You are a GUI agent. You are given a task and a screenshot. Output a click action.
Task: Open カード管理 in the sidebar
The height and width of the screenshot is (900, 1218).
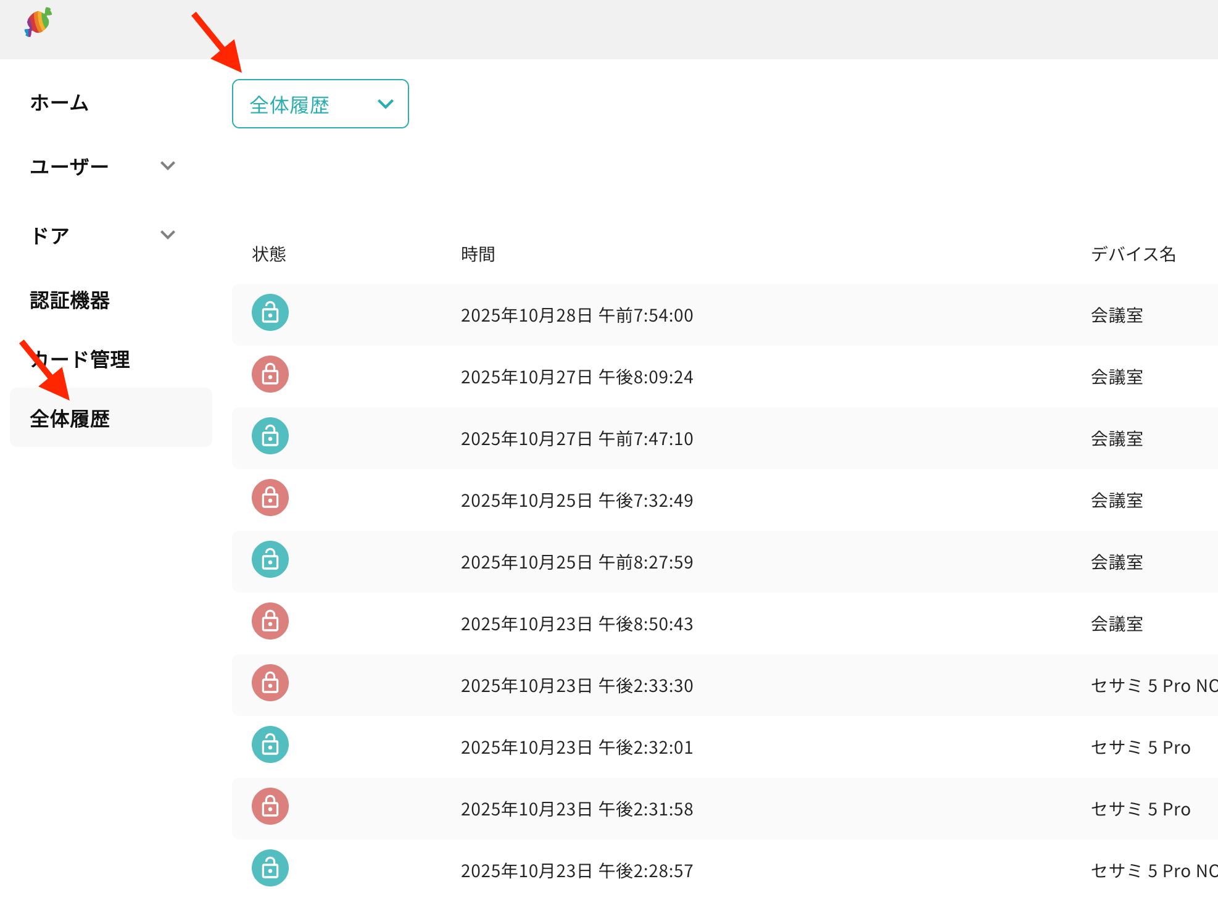[80, 359]
